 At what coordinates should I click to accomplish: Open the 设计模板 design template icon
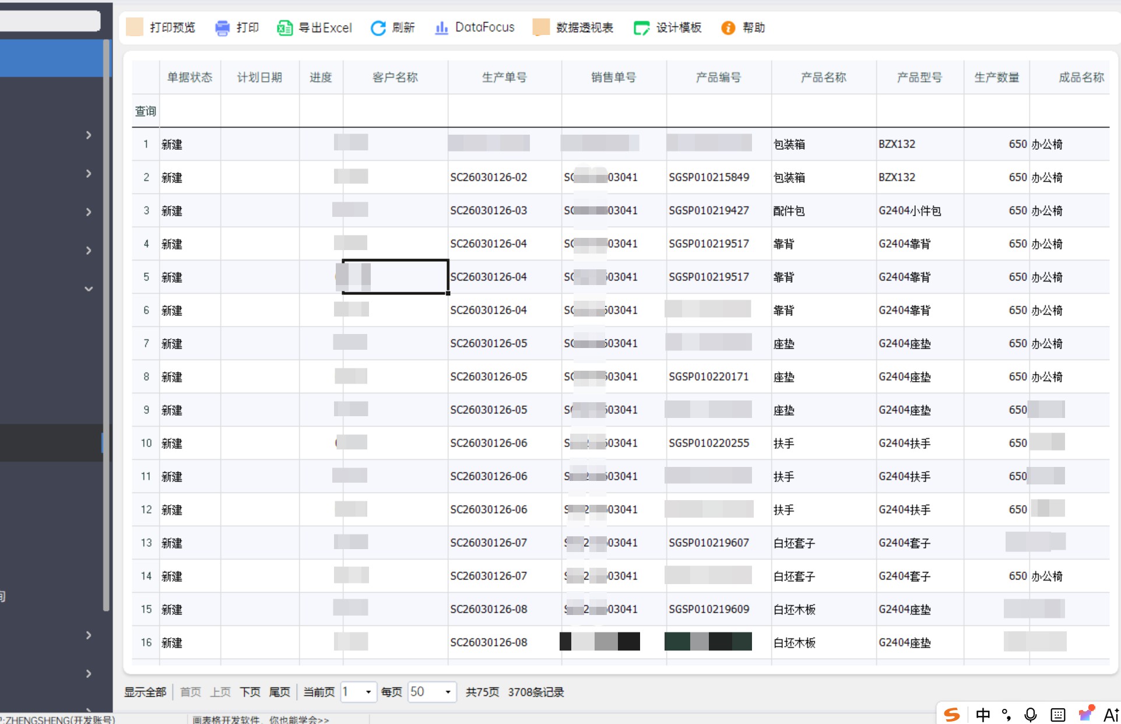click(x=641, y=28)
